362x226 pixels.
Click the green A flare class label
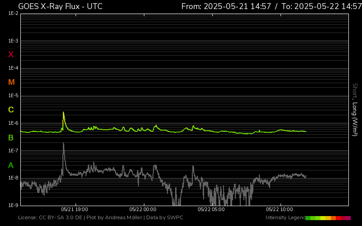11,165
